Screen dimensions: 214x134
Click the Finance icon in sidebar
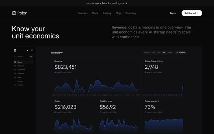point(15,81)
